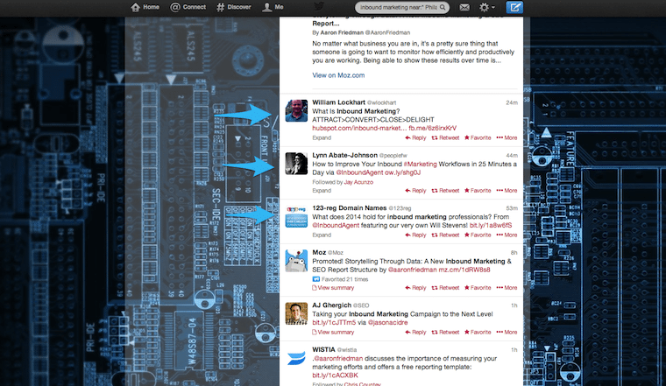
Task: Click William Lockhart's profile picture
Action: coord(296,112)
